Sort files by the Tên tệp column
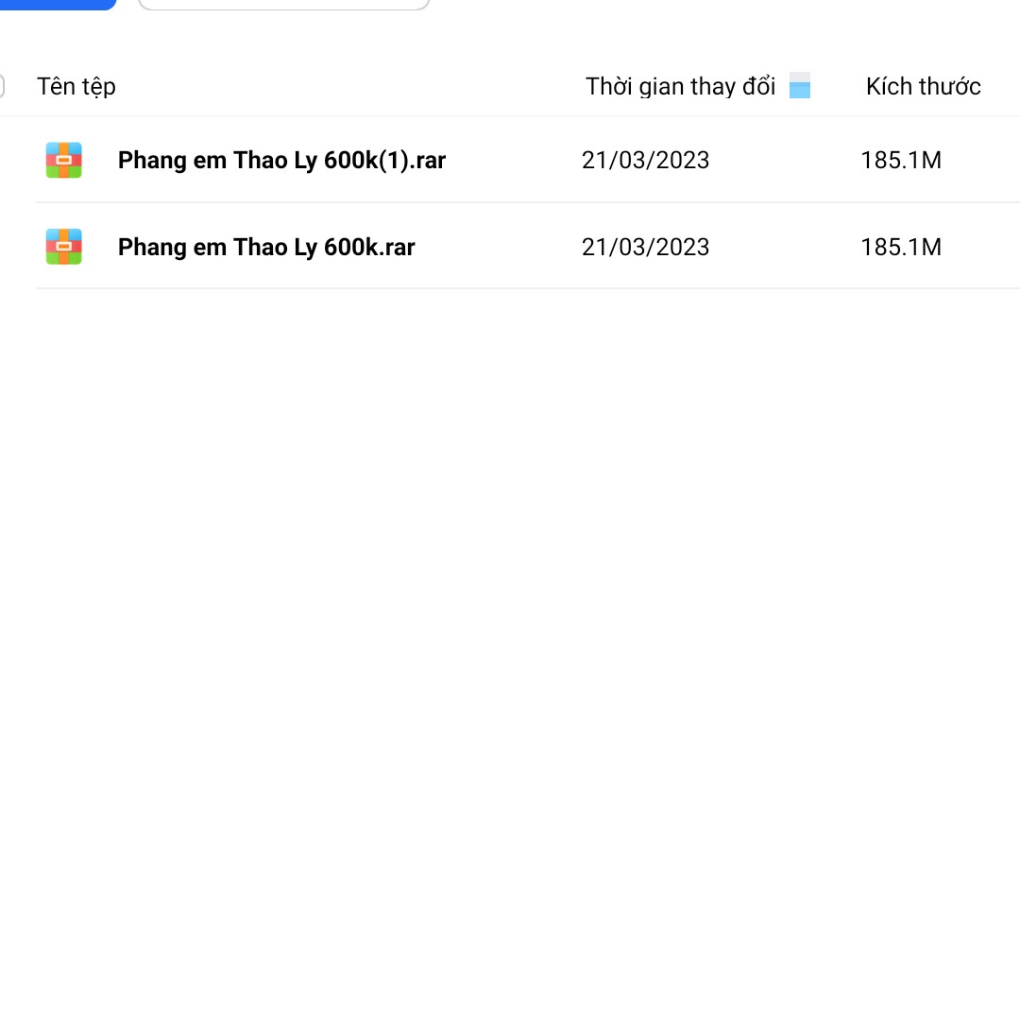Image resolution: width=1020 pixels, height=1036 pixels. (76, 87)
